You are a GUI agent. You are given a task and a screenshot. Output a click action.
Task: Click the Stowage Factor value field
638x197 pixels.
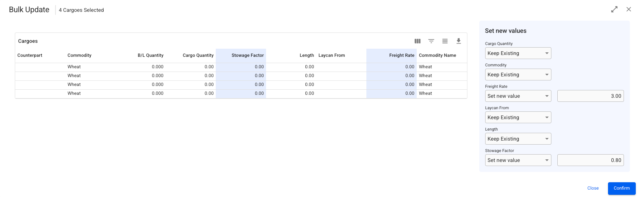click(x=590, y=160)
